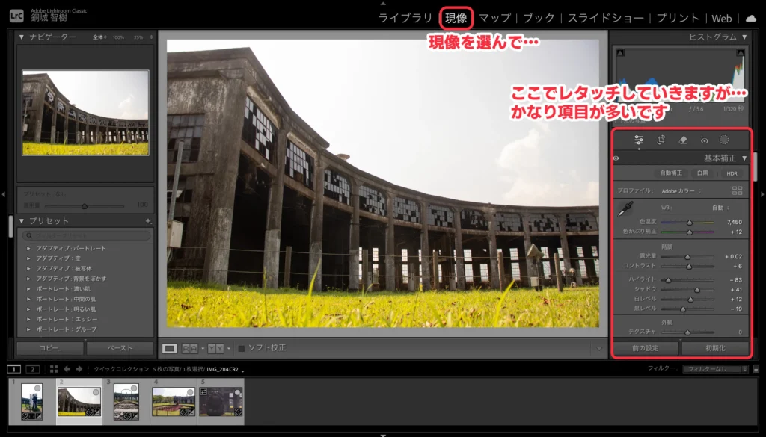Image resolution: width=766 pixels, height=437 pixels.
Task: Enable the ソフト校正 soft proofing checkbox
Action: [242, 348]
